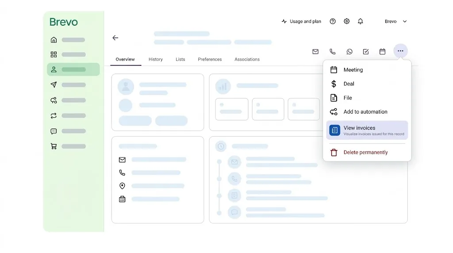
Task: Open Usage and plan link
Action: pyautogui.click(x=301, y=21)
